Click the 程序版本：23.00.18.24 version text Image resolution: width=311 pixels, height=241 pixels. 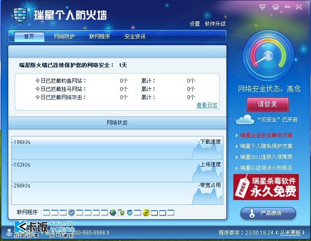click(x=246, y=232)
